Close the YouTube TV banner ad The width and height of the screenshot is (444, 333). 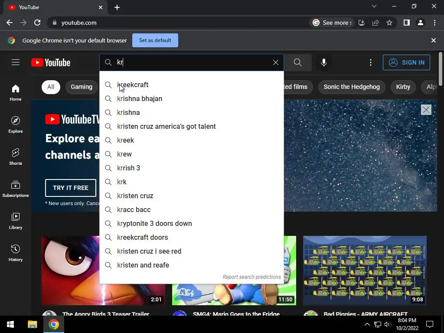tap(426, 110)
